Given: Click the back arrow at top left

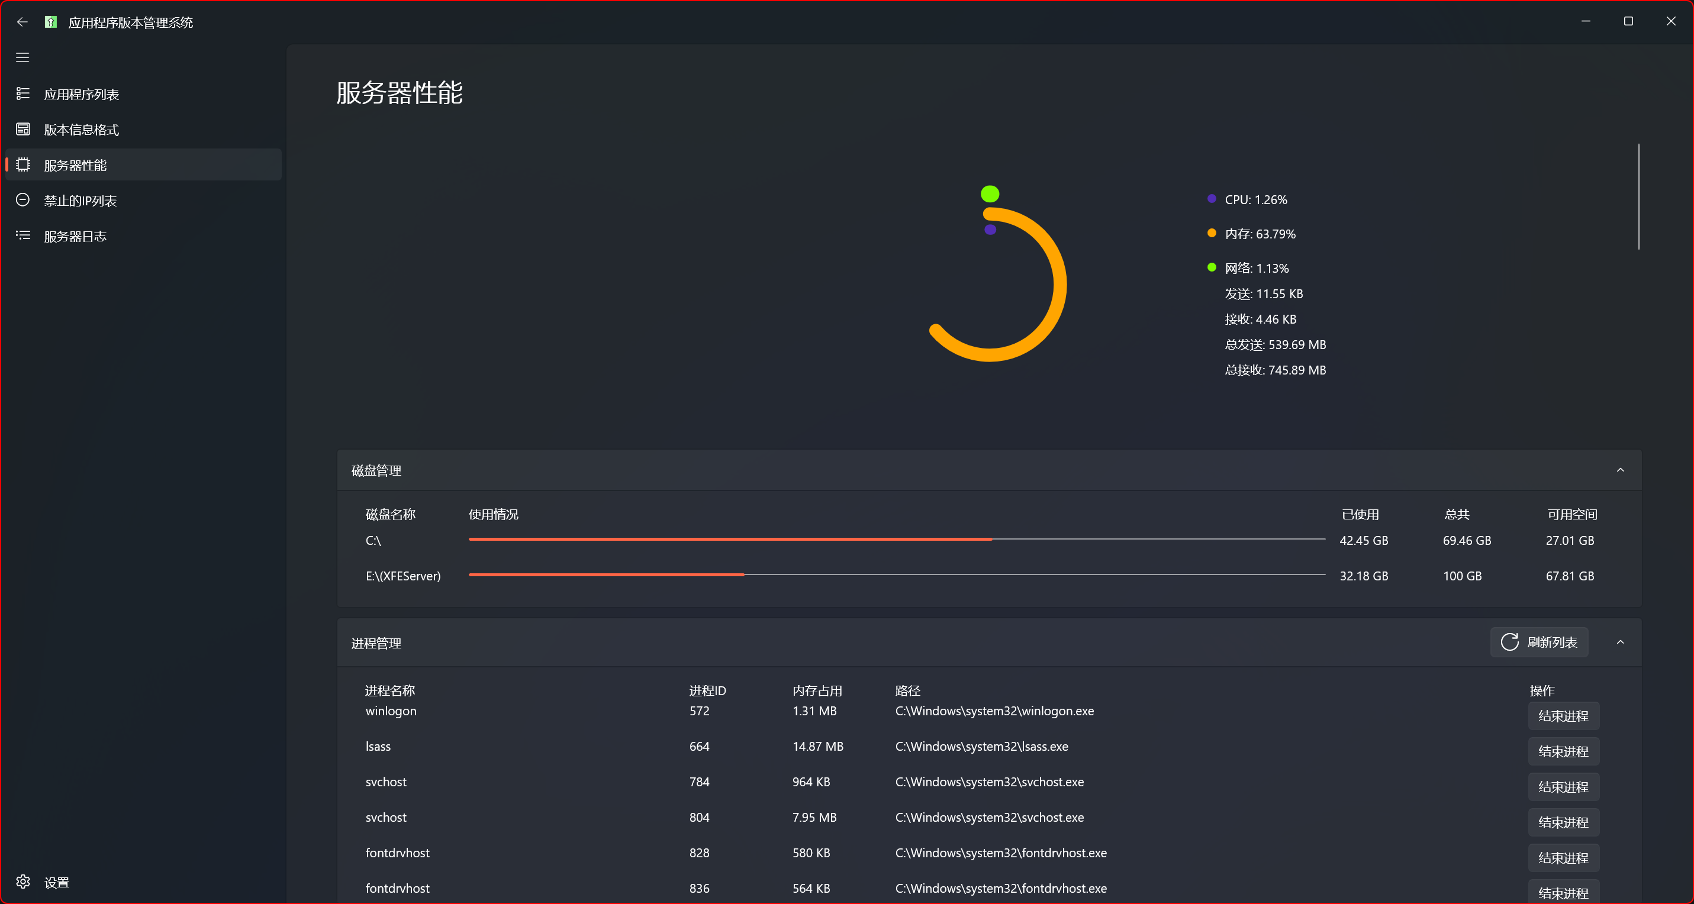Looking at the screenshot, I should [x=22, y=22].
